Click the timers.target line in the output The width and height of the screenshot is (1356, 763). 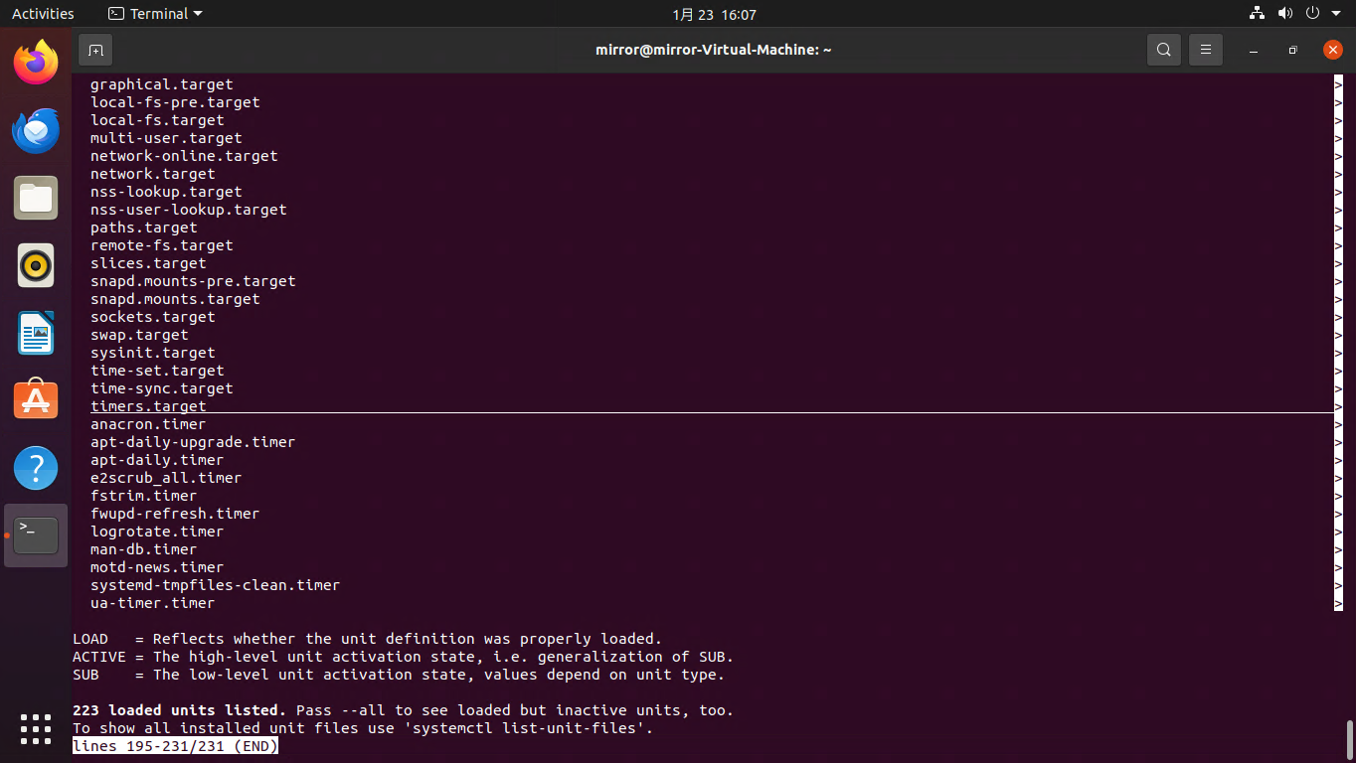(148, 405)
